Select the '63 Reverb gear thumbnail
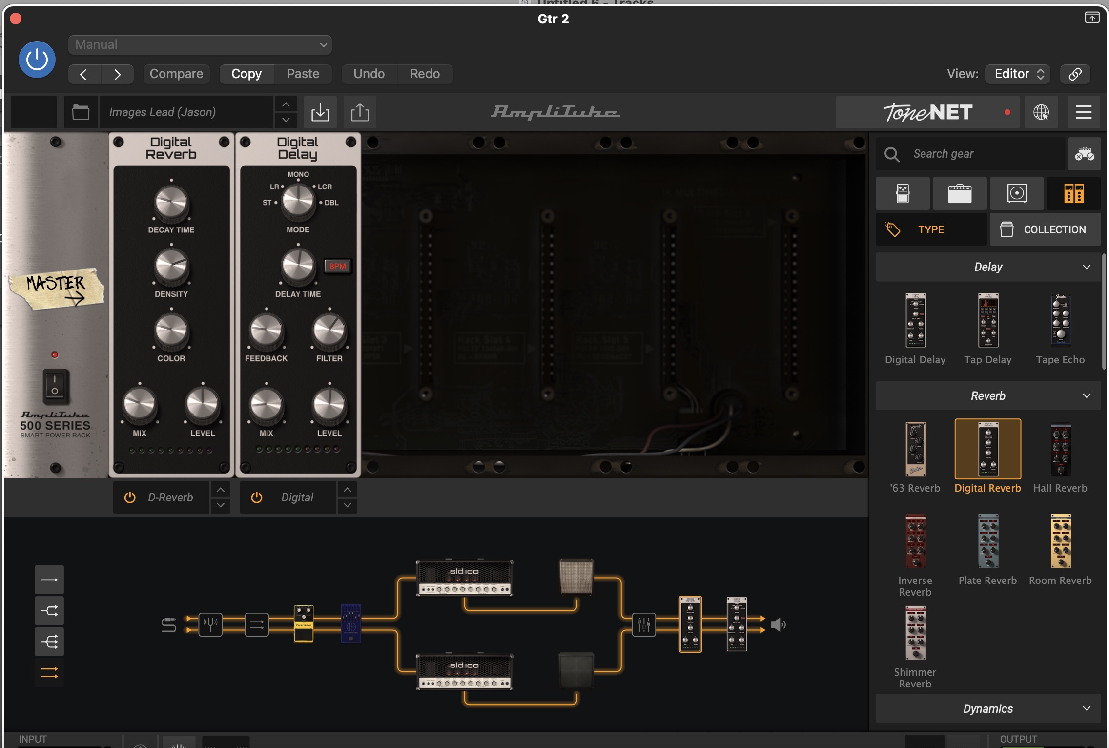 click(915, 449)
